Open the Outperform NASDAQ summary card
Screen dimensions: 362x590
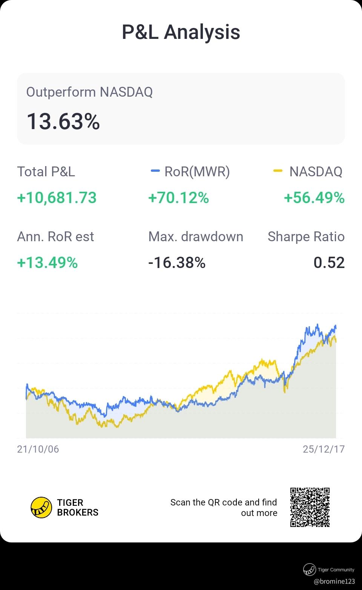pyautogui.click(x=181, y=109)
